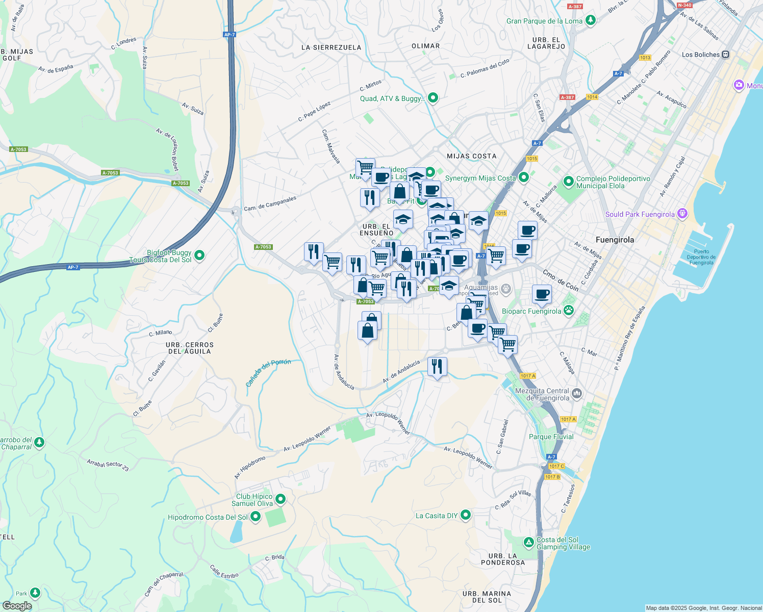Select the Bigfoot Buggy Tours marker
The width and height of the screenshot is (763, 612).
tap(199, 255)
